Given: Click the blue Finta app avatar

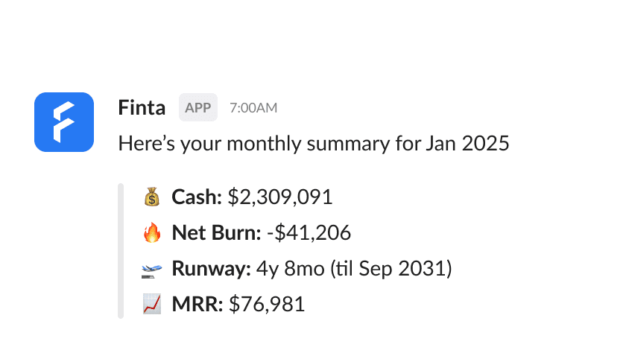Looking at the screenshot, I should (x=64, y=122).
